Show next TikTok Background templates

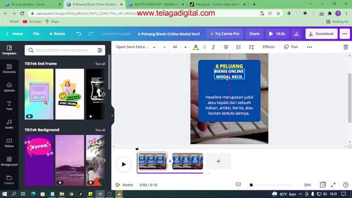click(104, 160)
